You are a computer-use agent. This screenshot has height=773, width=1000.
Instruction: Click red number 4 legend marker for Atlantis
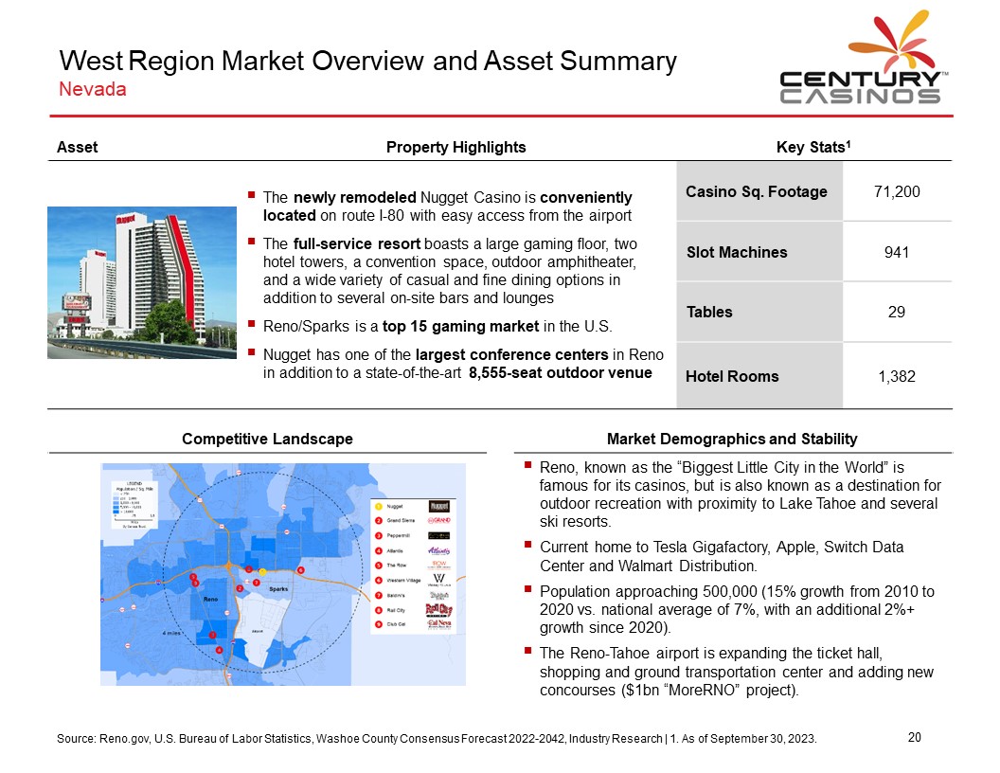(x=378, y=551)
